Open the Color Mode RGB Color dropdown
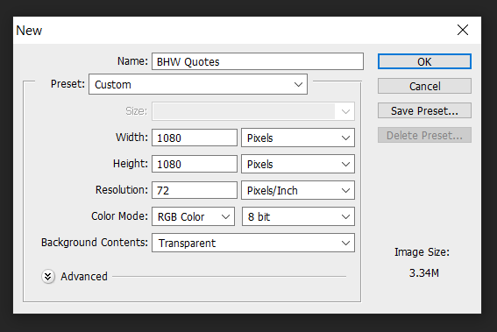497x332 pixels. click(x=193, y=216)
